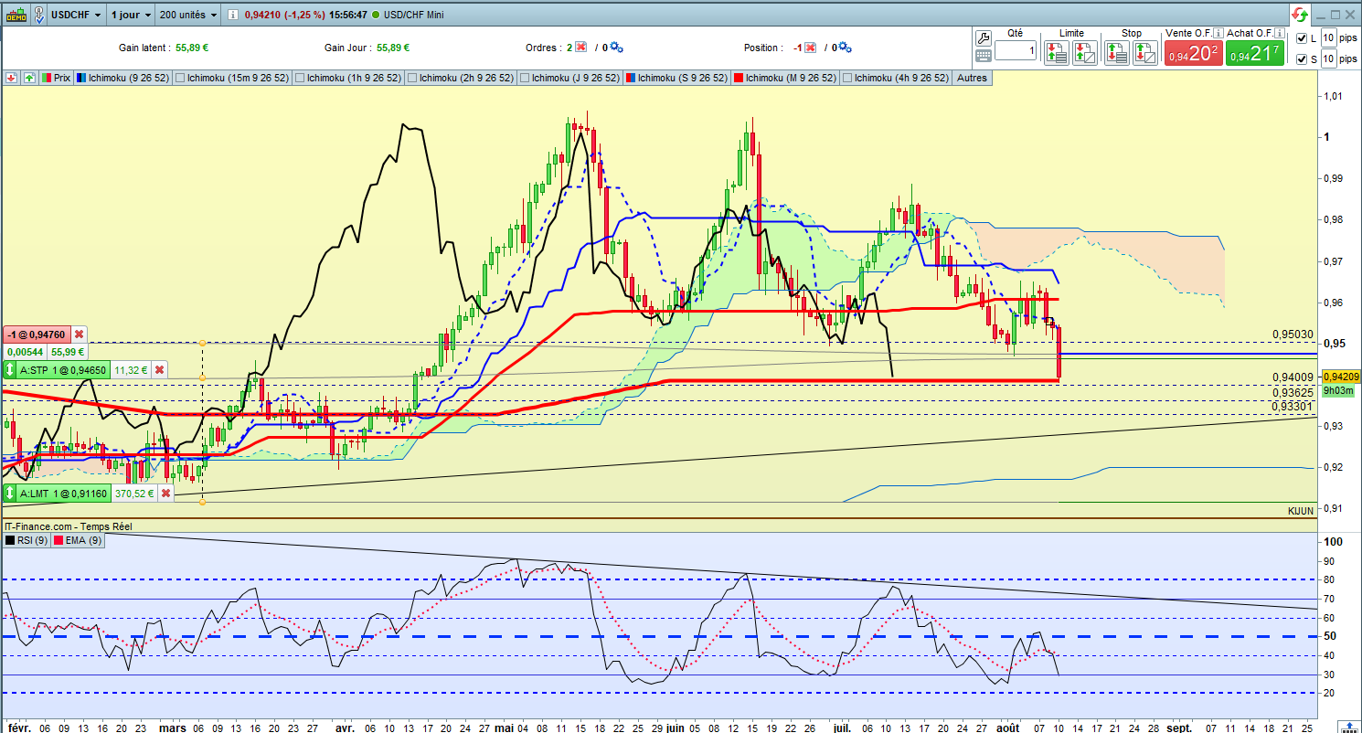Viewport: 1362px width, 733px height.
Task: Click the info icon before the price
Action: click(233, 16)
